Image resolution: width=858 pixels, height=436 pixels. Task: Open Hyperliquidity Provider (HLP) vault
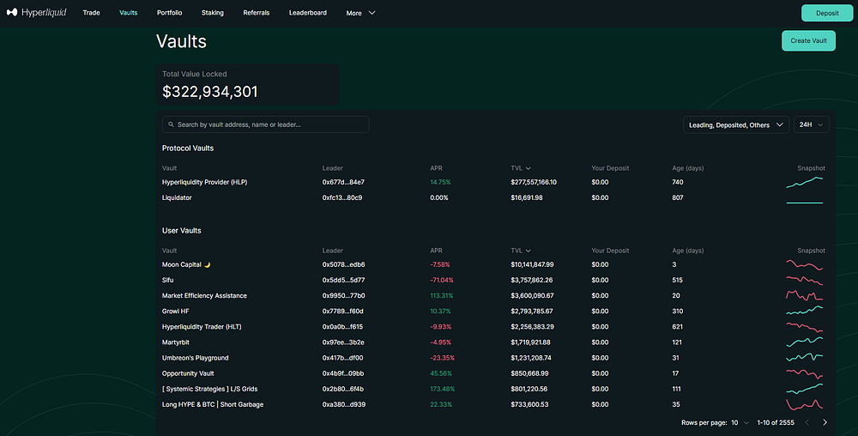click(205, 182)
